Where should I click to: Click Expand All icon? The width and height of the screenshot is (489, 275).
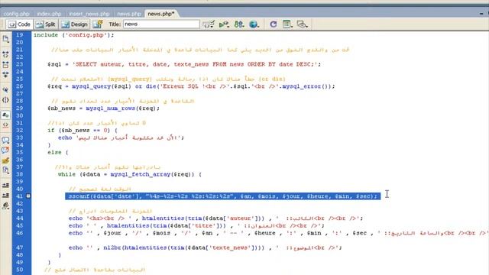[5, 75]
